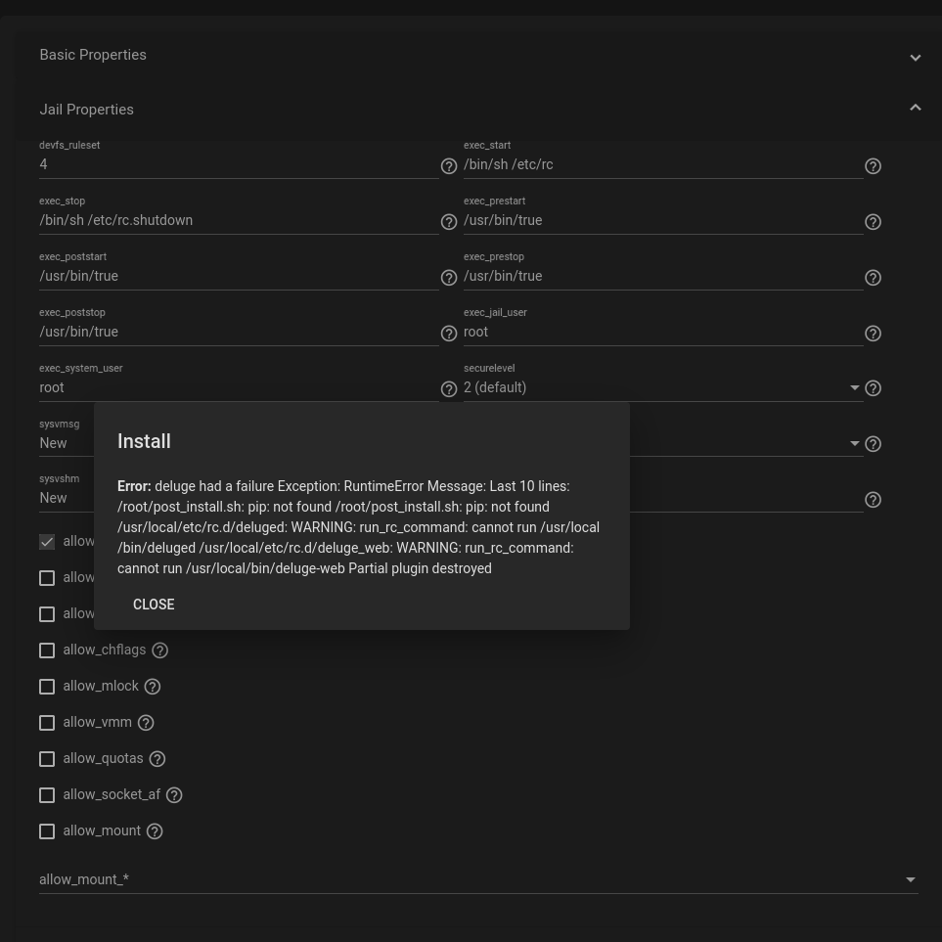View help for allow_quotas

157,759
